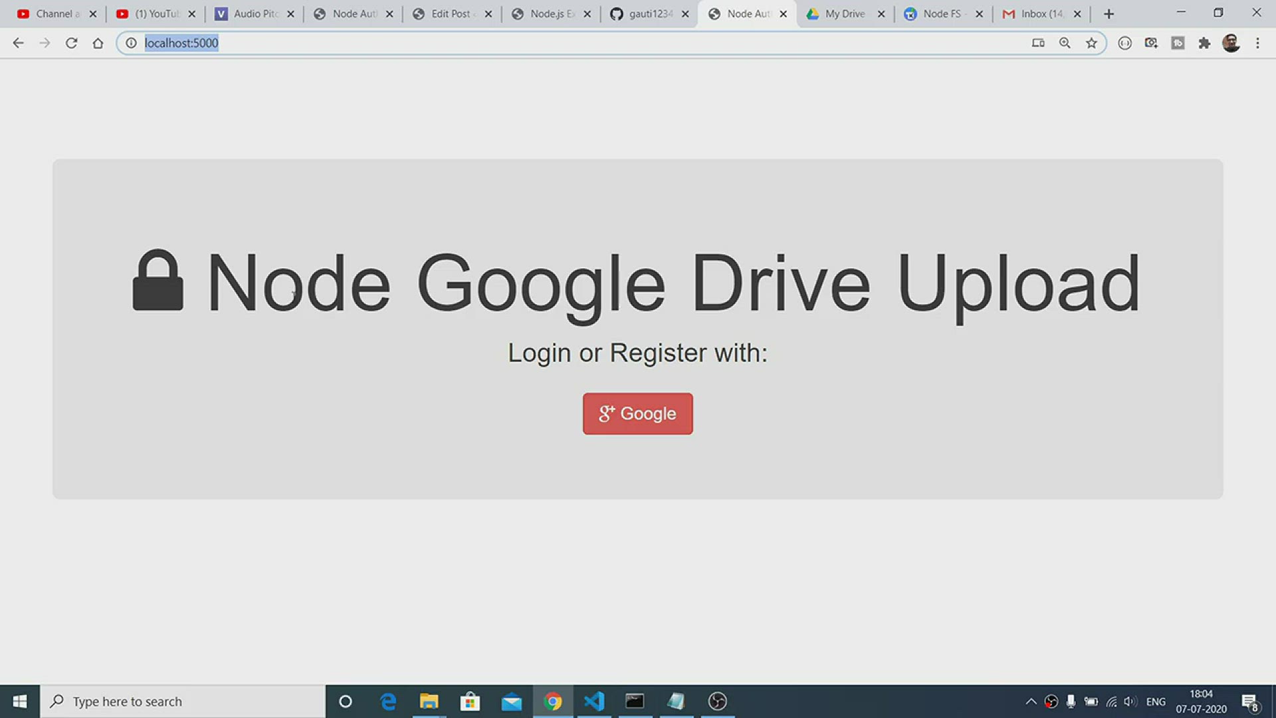Open the Wi-Fi network tray icon
The width and height of the screenshot is (1276, 718).
[1111, 701]
